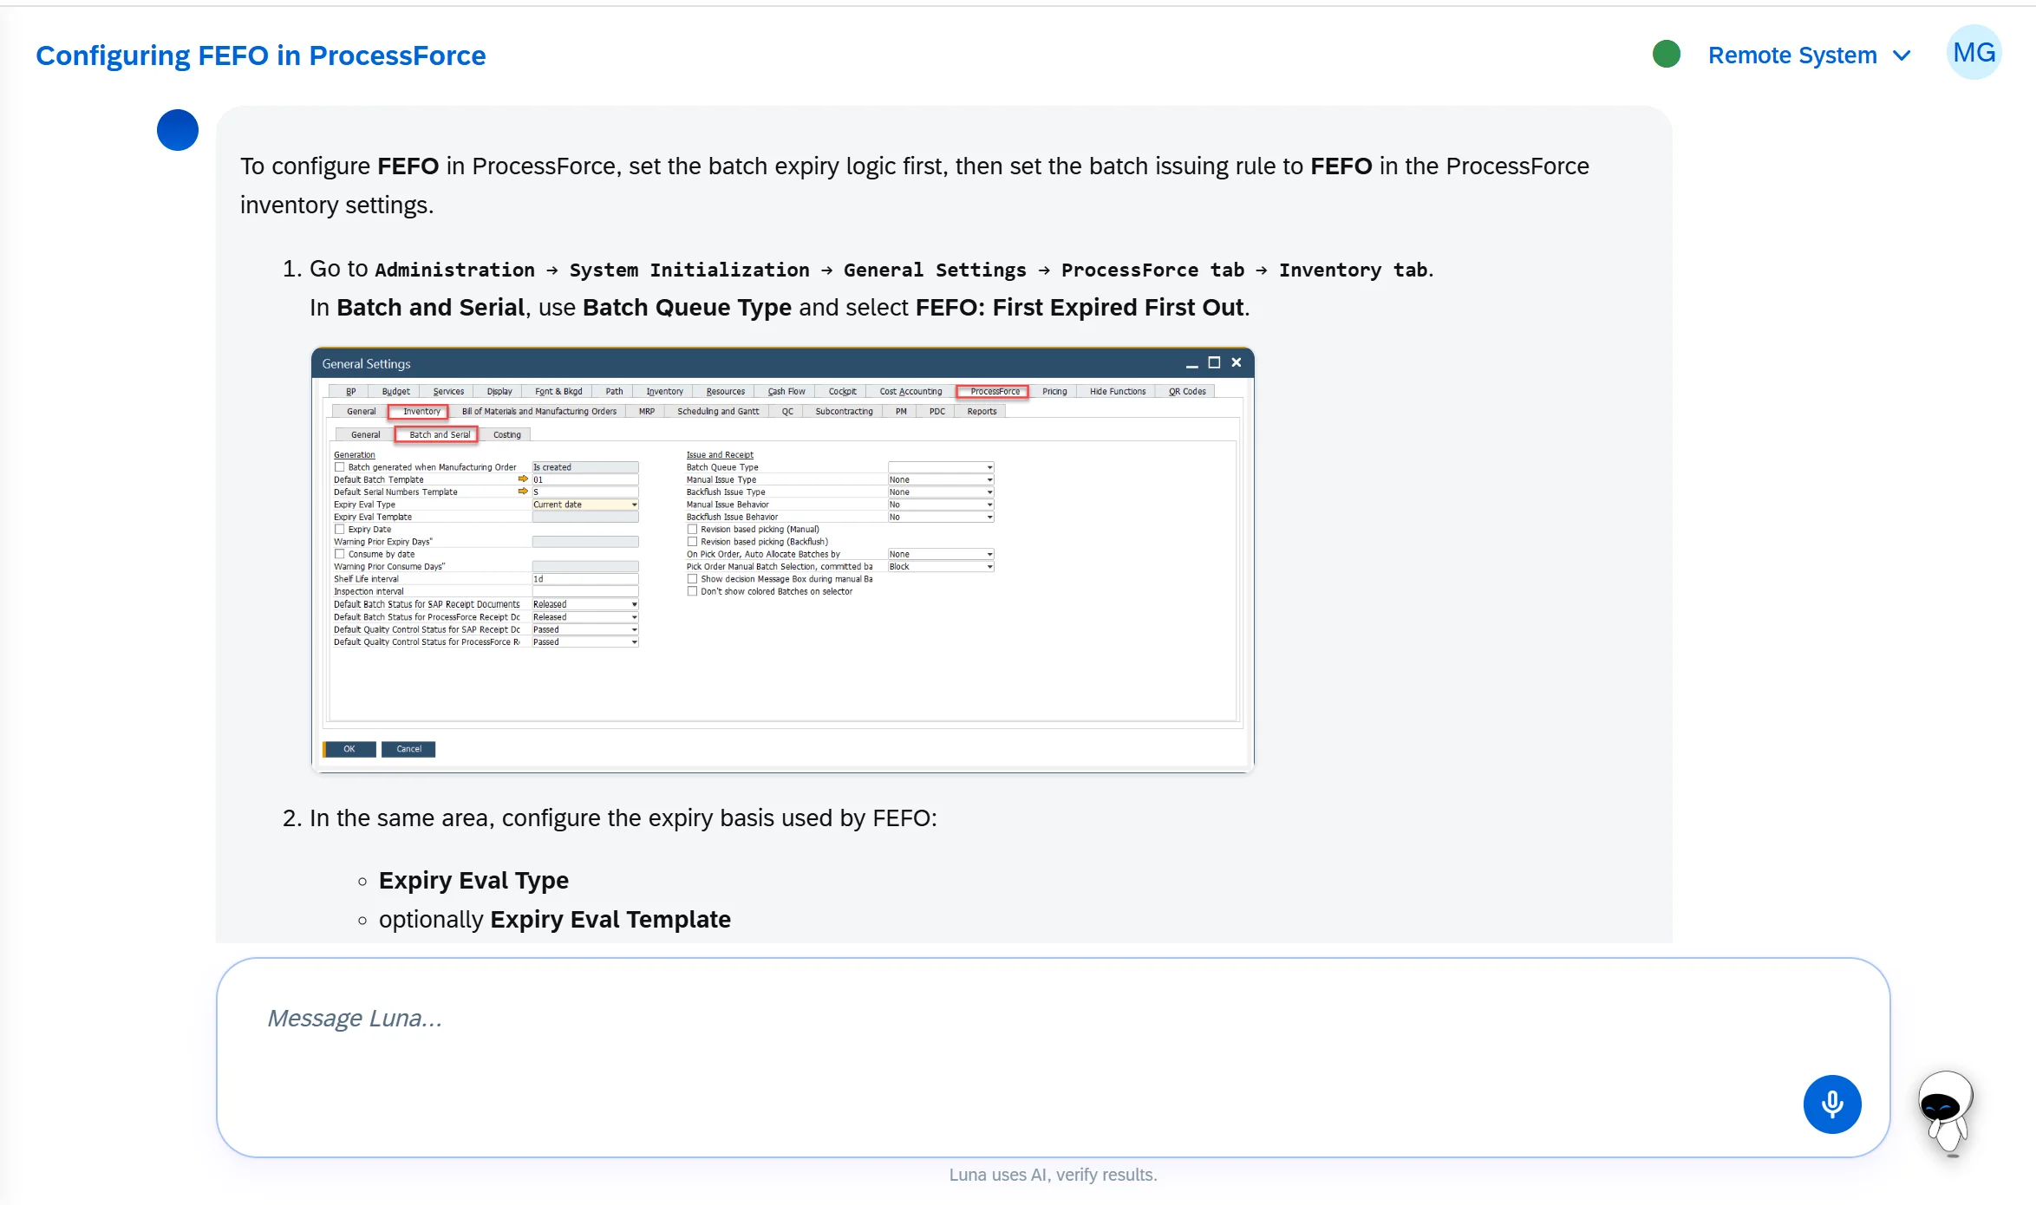Switch to the Costing sub-tab
The width and height of the screenshot is (2036, 1205).
click(x=506, y=434)
